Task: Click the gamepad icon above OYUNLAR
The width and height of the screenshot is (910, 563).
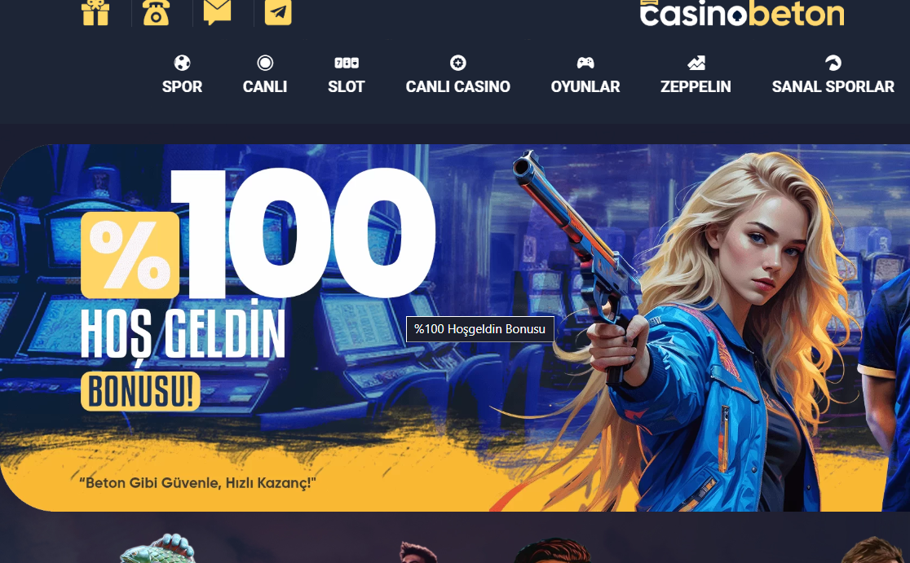Action: point(585,63)
